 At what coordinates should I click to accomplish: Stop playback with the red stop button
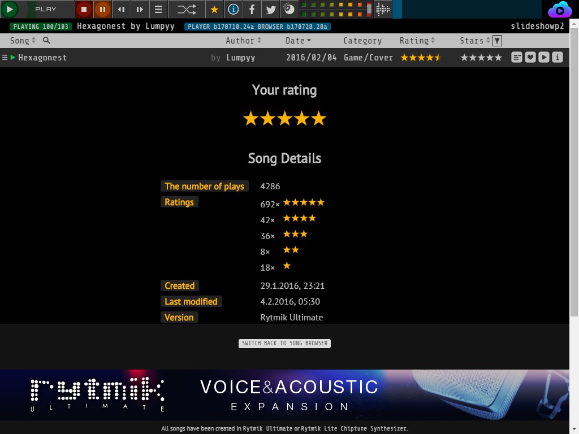pos(84,9)
